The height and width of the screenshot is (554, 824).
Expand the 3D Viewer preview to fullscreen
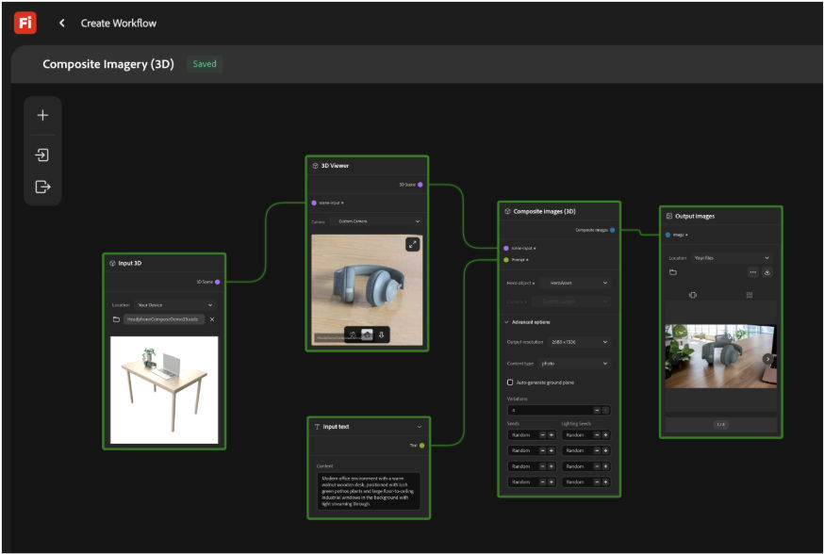tap(413, 244)
